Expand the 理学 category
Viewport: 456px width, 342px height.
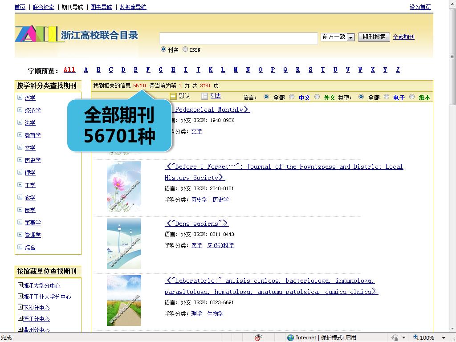pyautogui.click(x=20, y=172)
